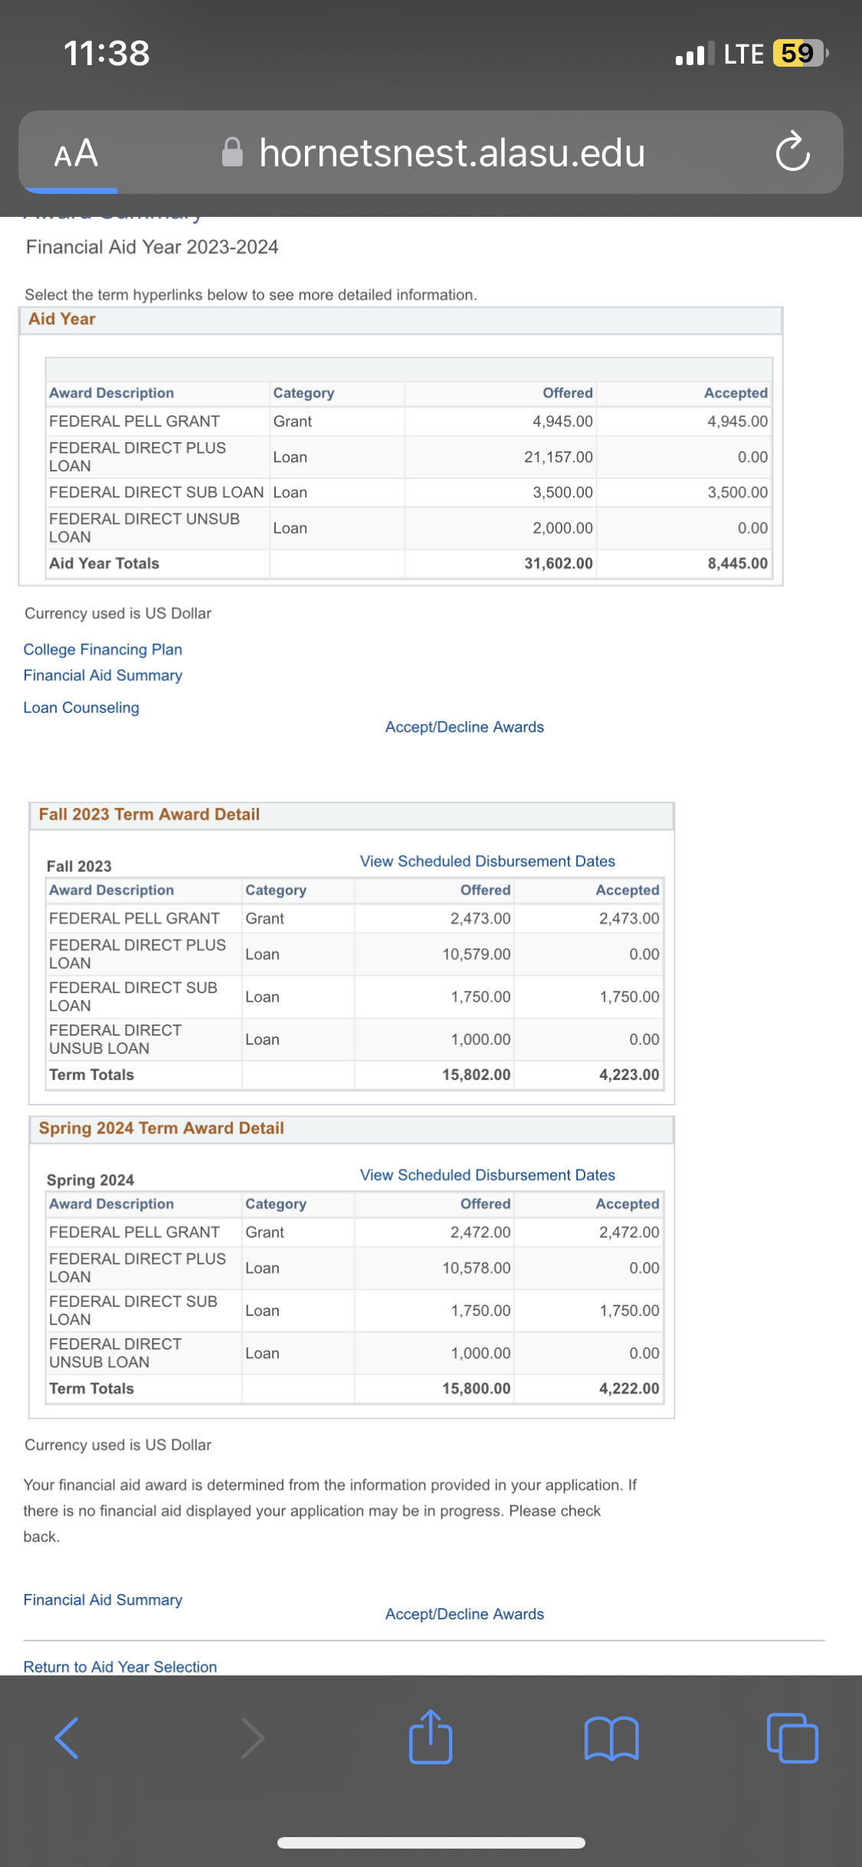The width and height of the screenshot is (862, 1867).
Task: Select the 15,800.00 Spring term offered total
Action: pos(477,1388)
